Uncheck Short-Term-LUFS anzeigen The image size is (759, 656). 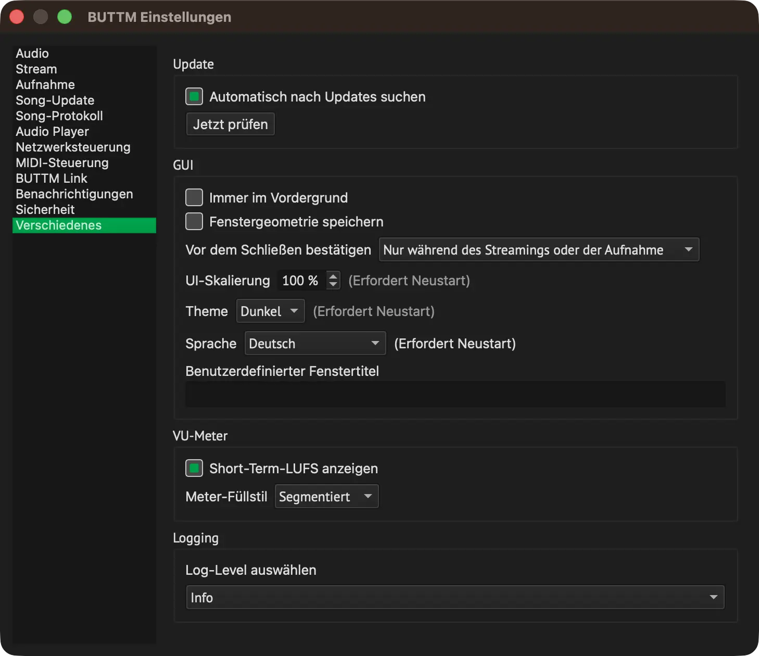click(194, 469)
